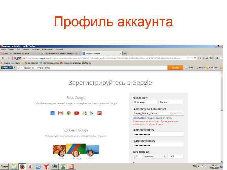Viewport: 227px width, 170px height.
Task: Click Почта on Mail.ru toolbar
Action: coord(189,68)
